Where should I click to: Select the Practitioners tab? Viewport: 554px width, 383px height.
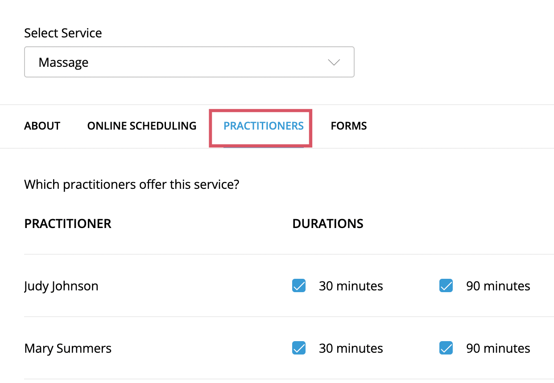click(x=264, y=126)
